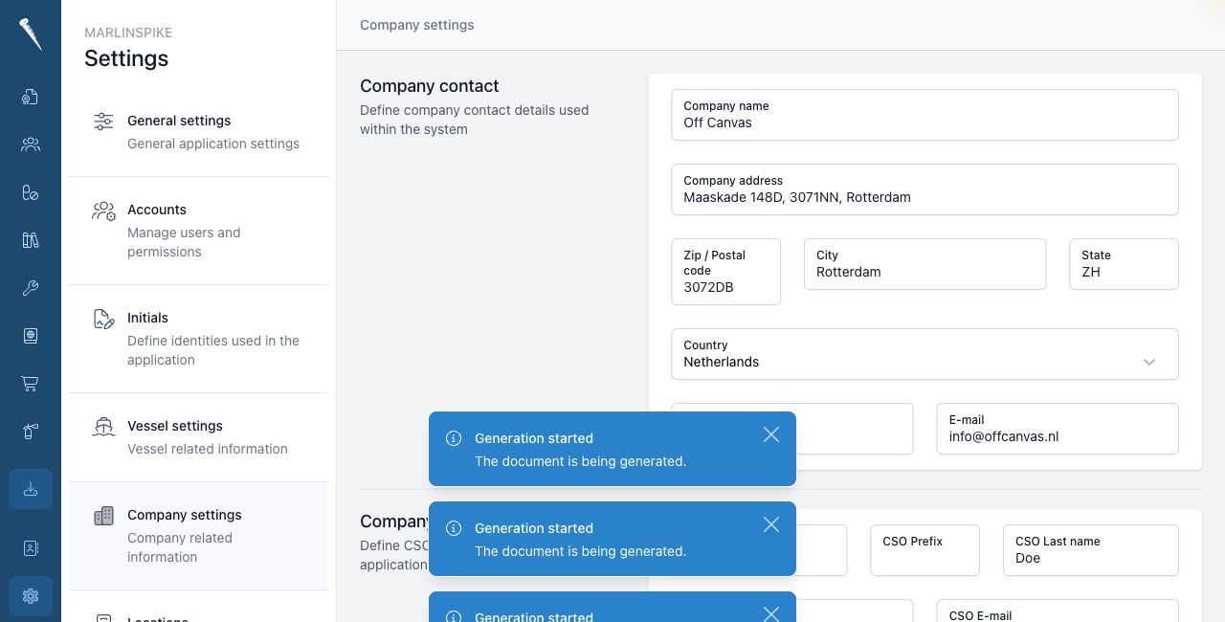
Task: Click the settings gear icon in sidebar
Action: [x=31, y=596]
